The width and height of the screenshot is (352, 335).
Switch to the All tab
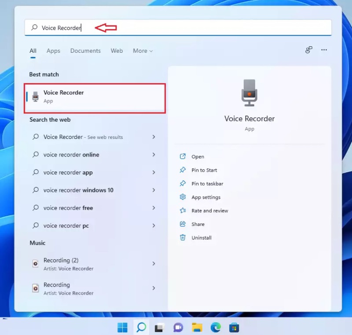[33, 51]
